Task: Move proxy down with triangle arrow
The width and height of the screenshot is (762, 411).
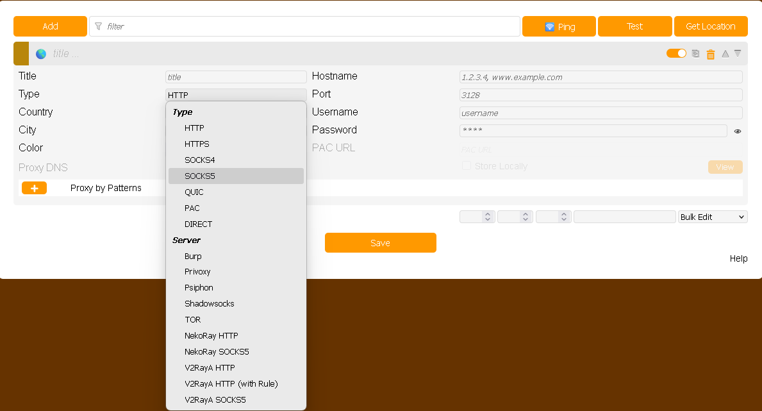Action: [738, 54]
